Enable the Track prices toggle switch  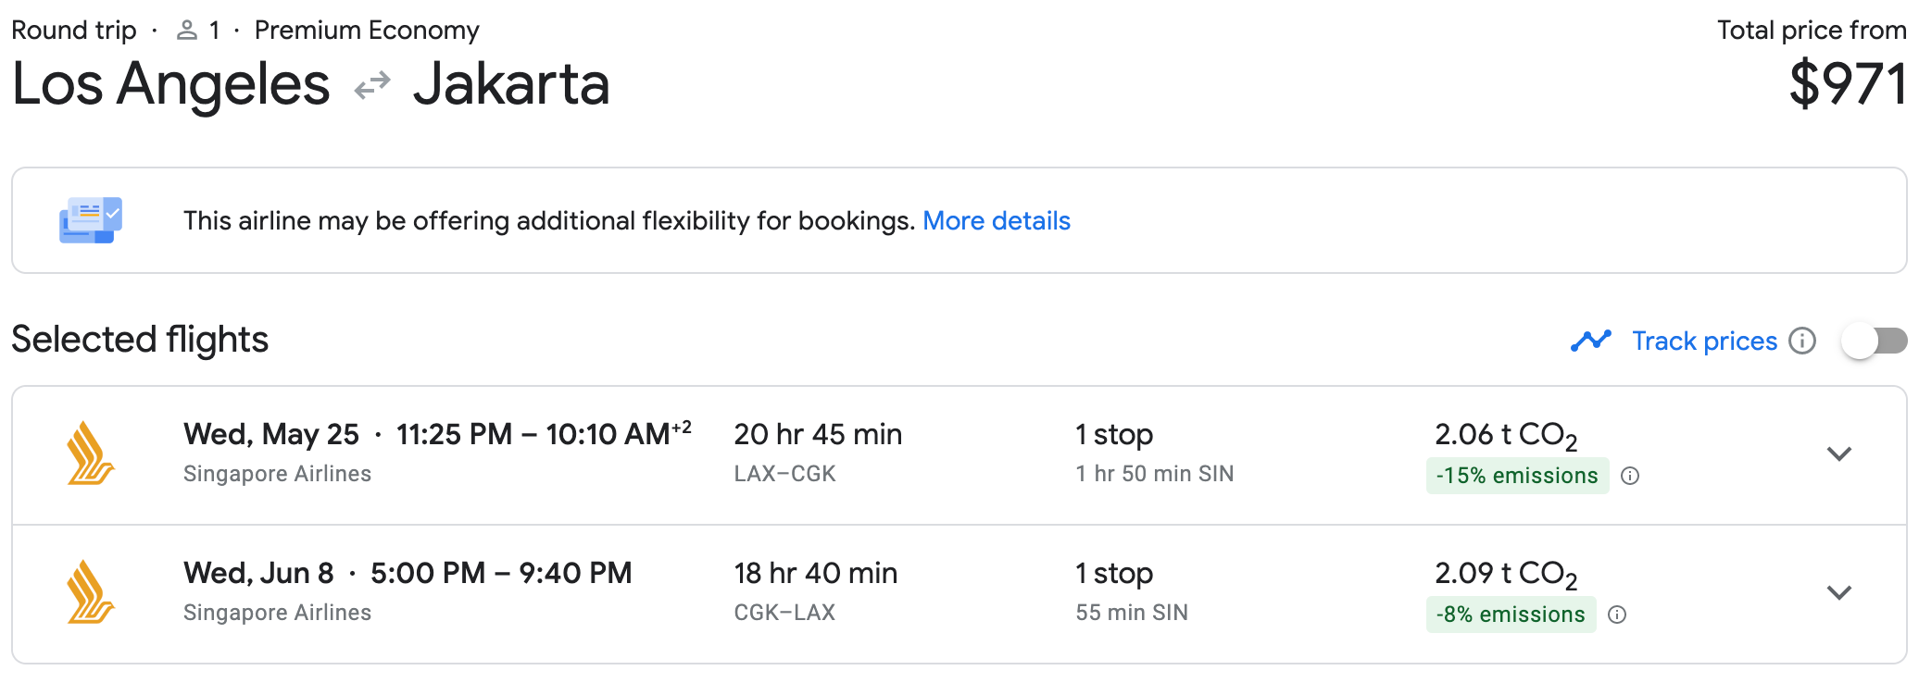(1873, 341)
